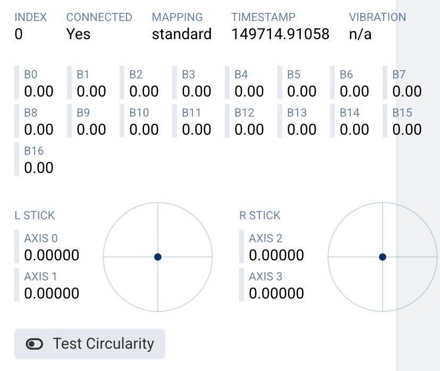Select the Axis 2 value
Viewport: 440px width, 371px height.
point(276,255)
